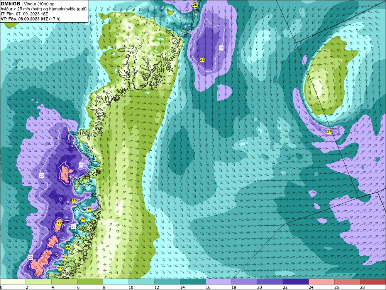Click the 0–2 m/s palest swatch on the scale
Screen dimensions: 386x290
13,282
